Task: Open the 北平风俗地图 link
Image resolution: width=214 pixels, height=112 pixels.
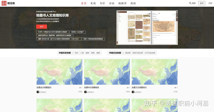Action: 150,53
